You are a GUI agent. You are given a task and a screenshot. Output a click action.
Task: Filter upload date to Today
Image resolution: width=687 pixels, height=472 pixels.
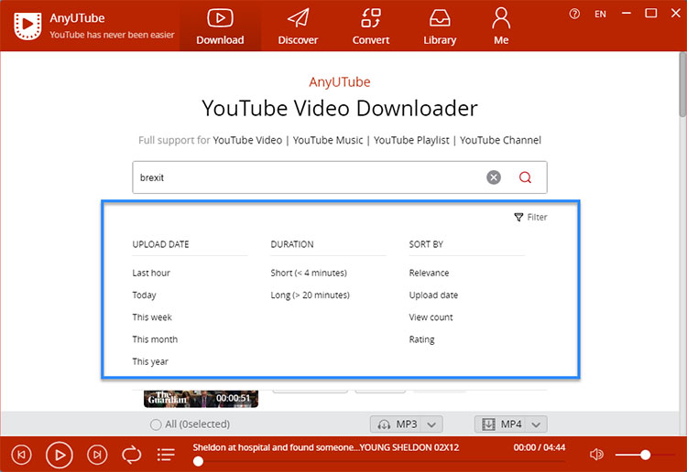[x=144, y=295]
